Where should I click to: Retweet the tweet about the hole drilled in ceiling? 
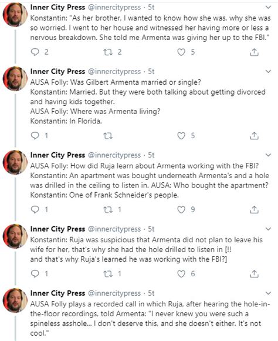coord(108,210)
